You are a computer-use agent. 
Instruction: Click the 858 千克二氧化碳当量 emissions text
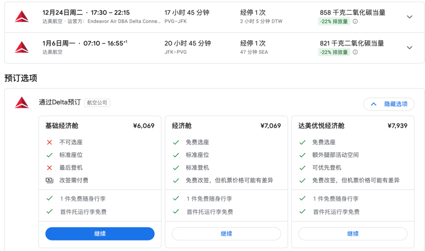(353, 13)
